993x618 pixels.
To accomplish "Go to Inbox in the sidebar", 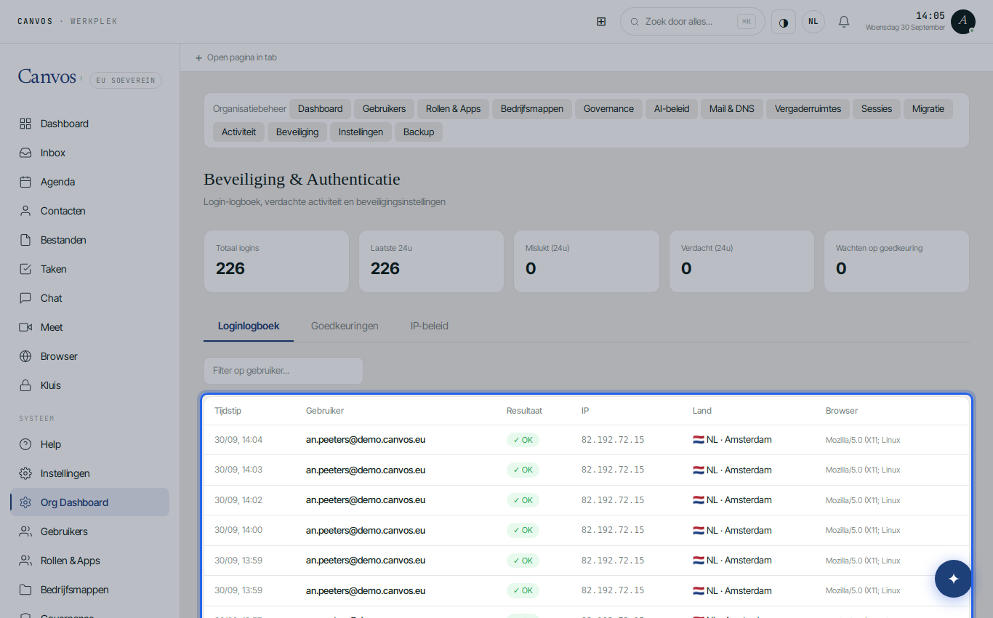I will 90,153.
